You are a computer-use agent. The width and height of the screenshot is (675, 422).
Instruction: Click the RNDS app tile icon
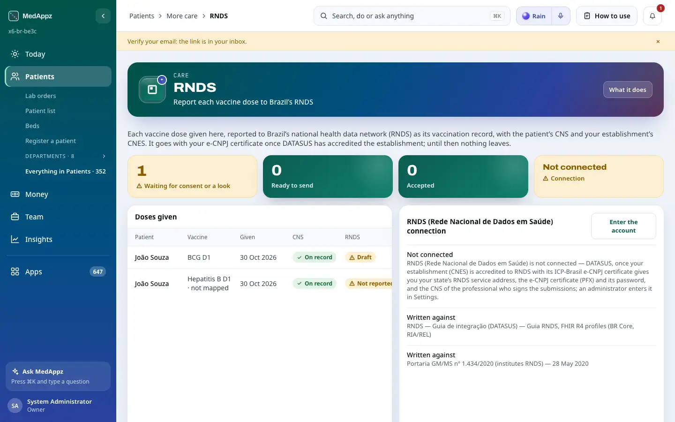click(x=152, y=90)
